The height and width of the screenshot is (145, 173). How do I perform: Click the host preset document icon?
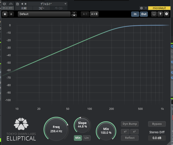(x=17, y=4)
